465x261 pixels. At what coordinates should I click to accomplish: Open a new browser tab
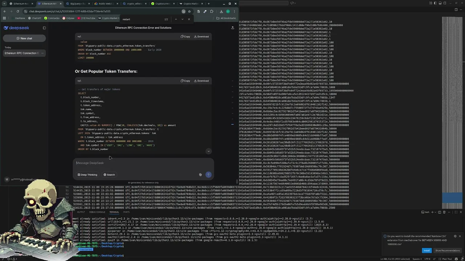pyautogui.click(x=209, y=4)
